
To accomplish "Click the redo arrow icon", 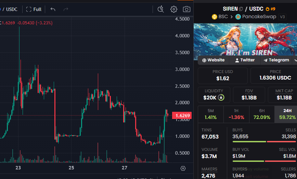I will pyautogui.click(x=66, y=9).
